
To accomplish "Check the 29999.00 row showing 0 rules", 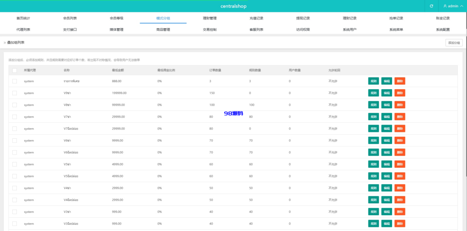I will pos(15,129).
